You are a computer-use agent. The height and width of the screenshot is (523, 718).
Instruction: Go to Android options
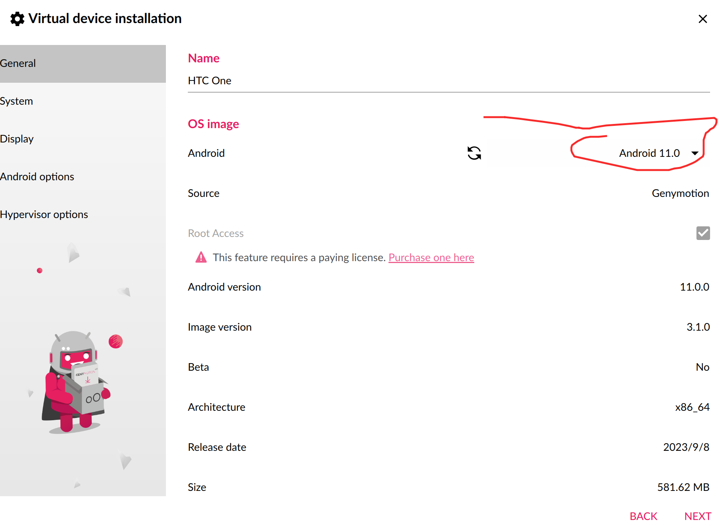[x=83, y=177]
